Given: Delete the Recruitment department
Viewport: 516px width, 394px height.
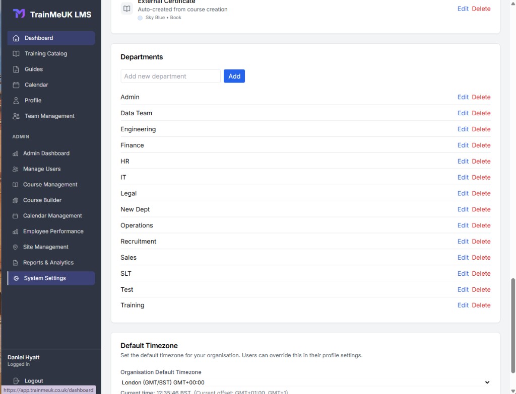Looking at the screenshot, I should [481, 242].
